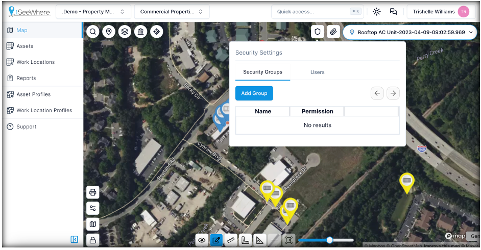Go to previous page arrow
Viewport: 481px width, 250px height.
377,93
